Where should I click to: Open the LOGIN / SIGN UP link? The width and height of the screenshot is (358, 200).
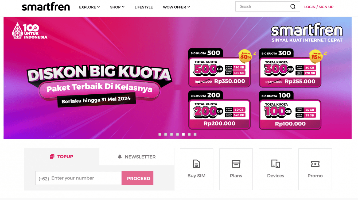(319, 7)
